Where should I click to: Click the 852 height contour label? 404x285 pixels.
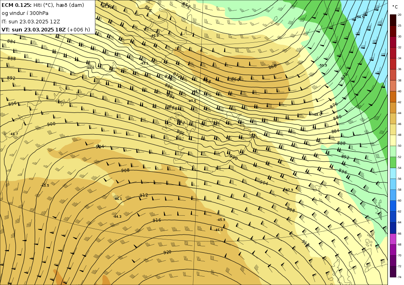pos(186,5)
